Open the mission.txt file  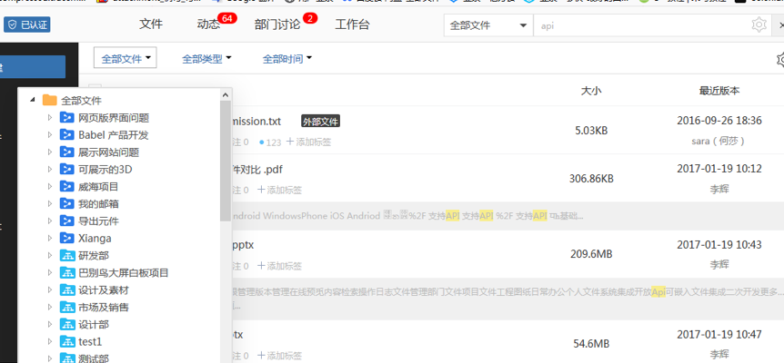click(256, 122)
